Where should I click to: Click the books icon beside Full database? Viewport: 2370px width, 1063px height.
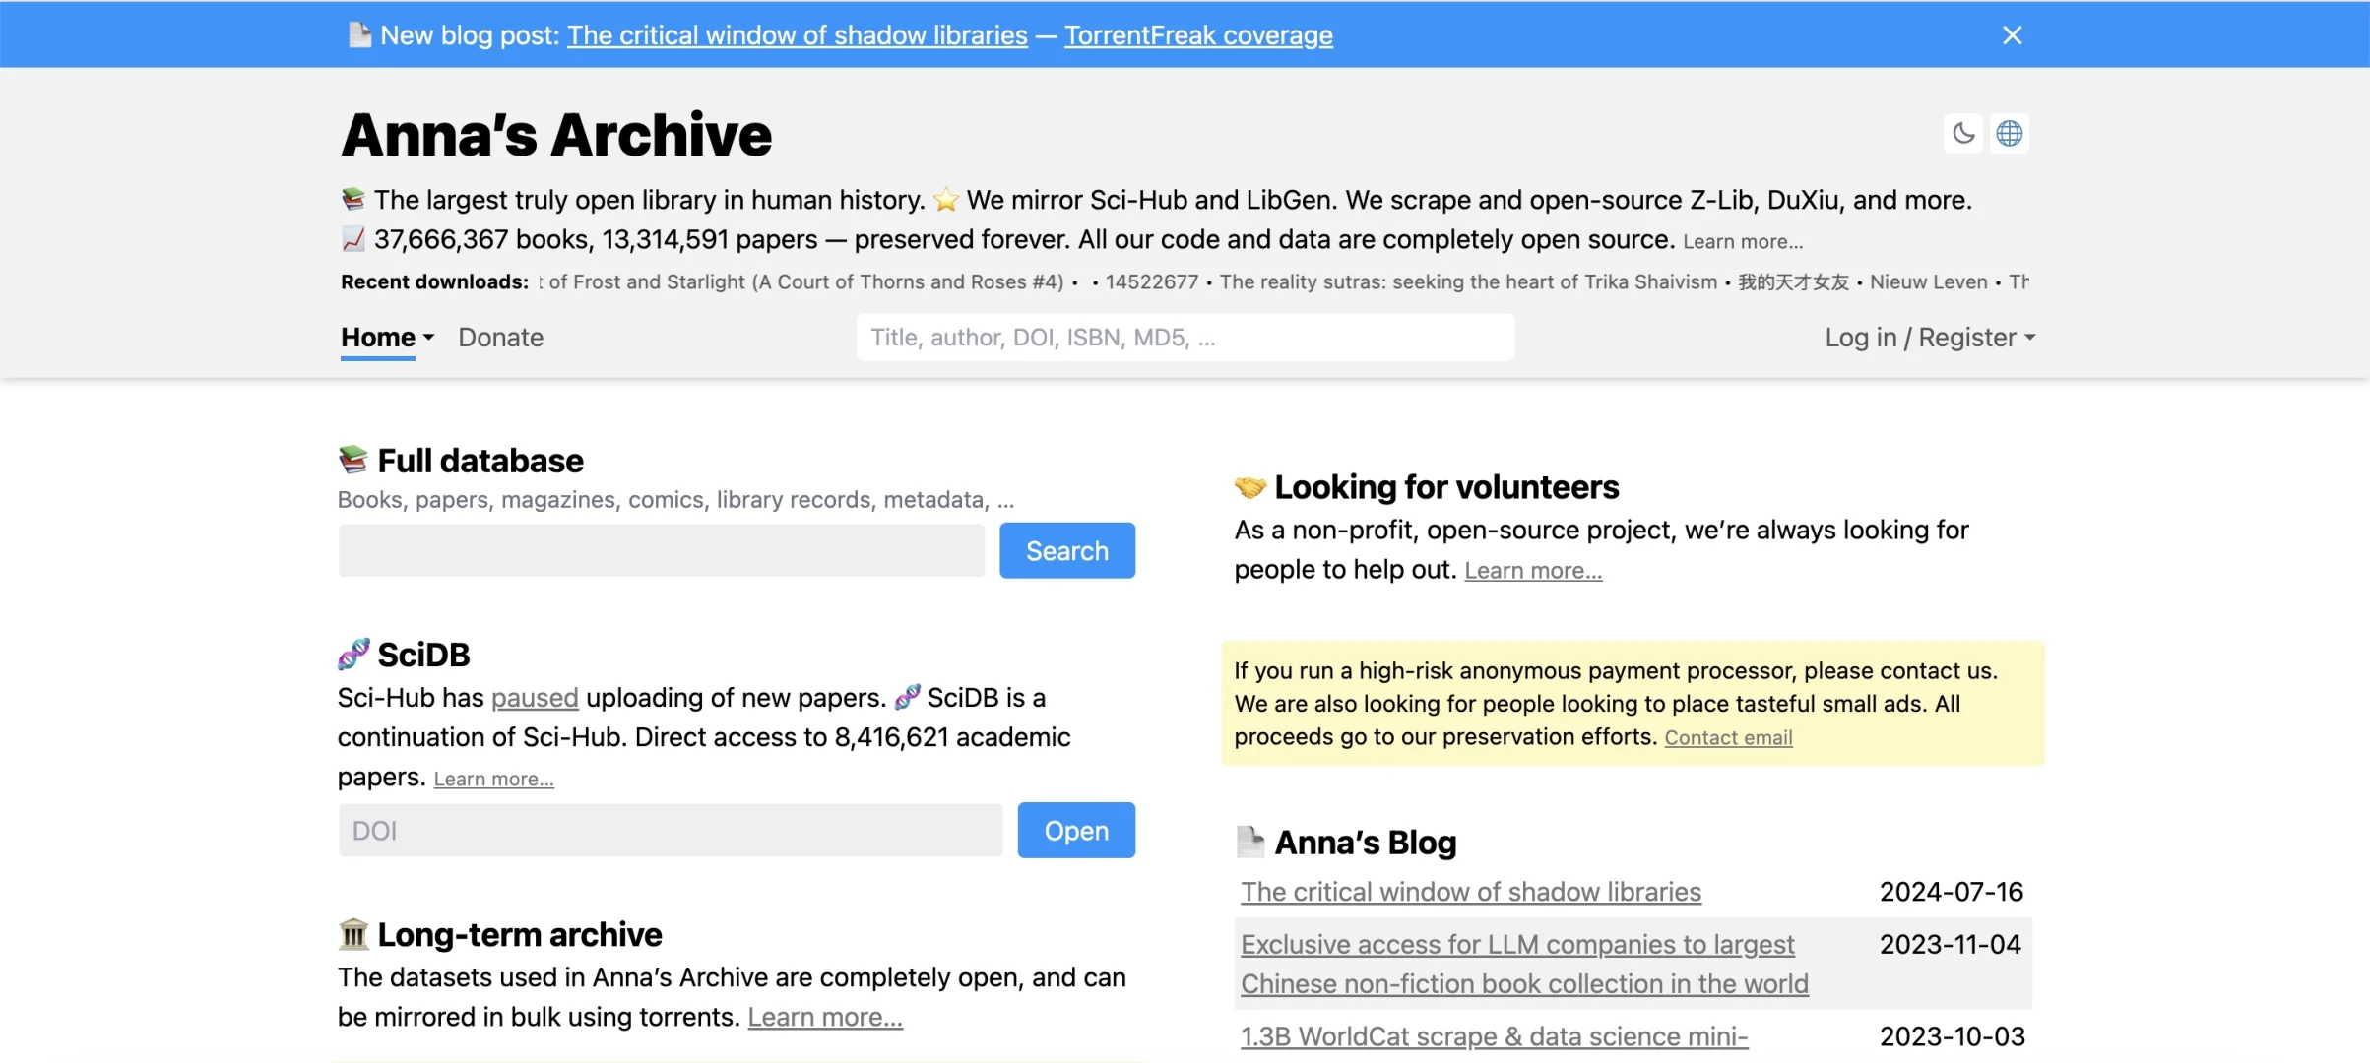353,460
